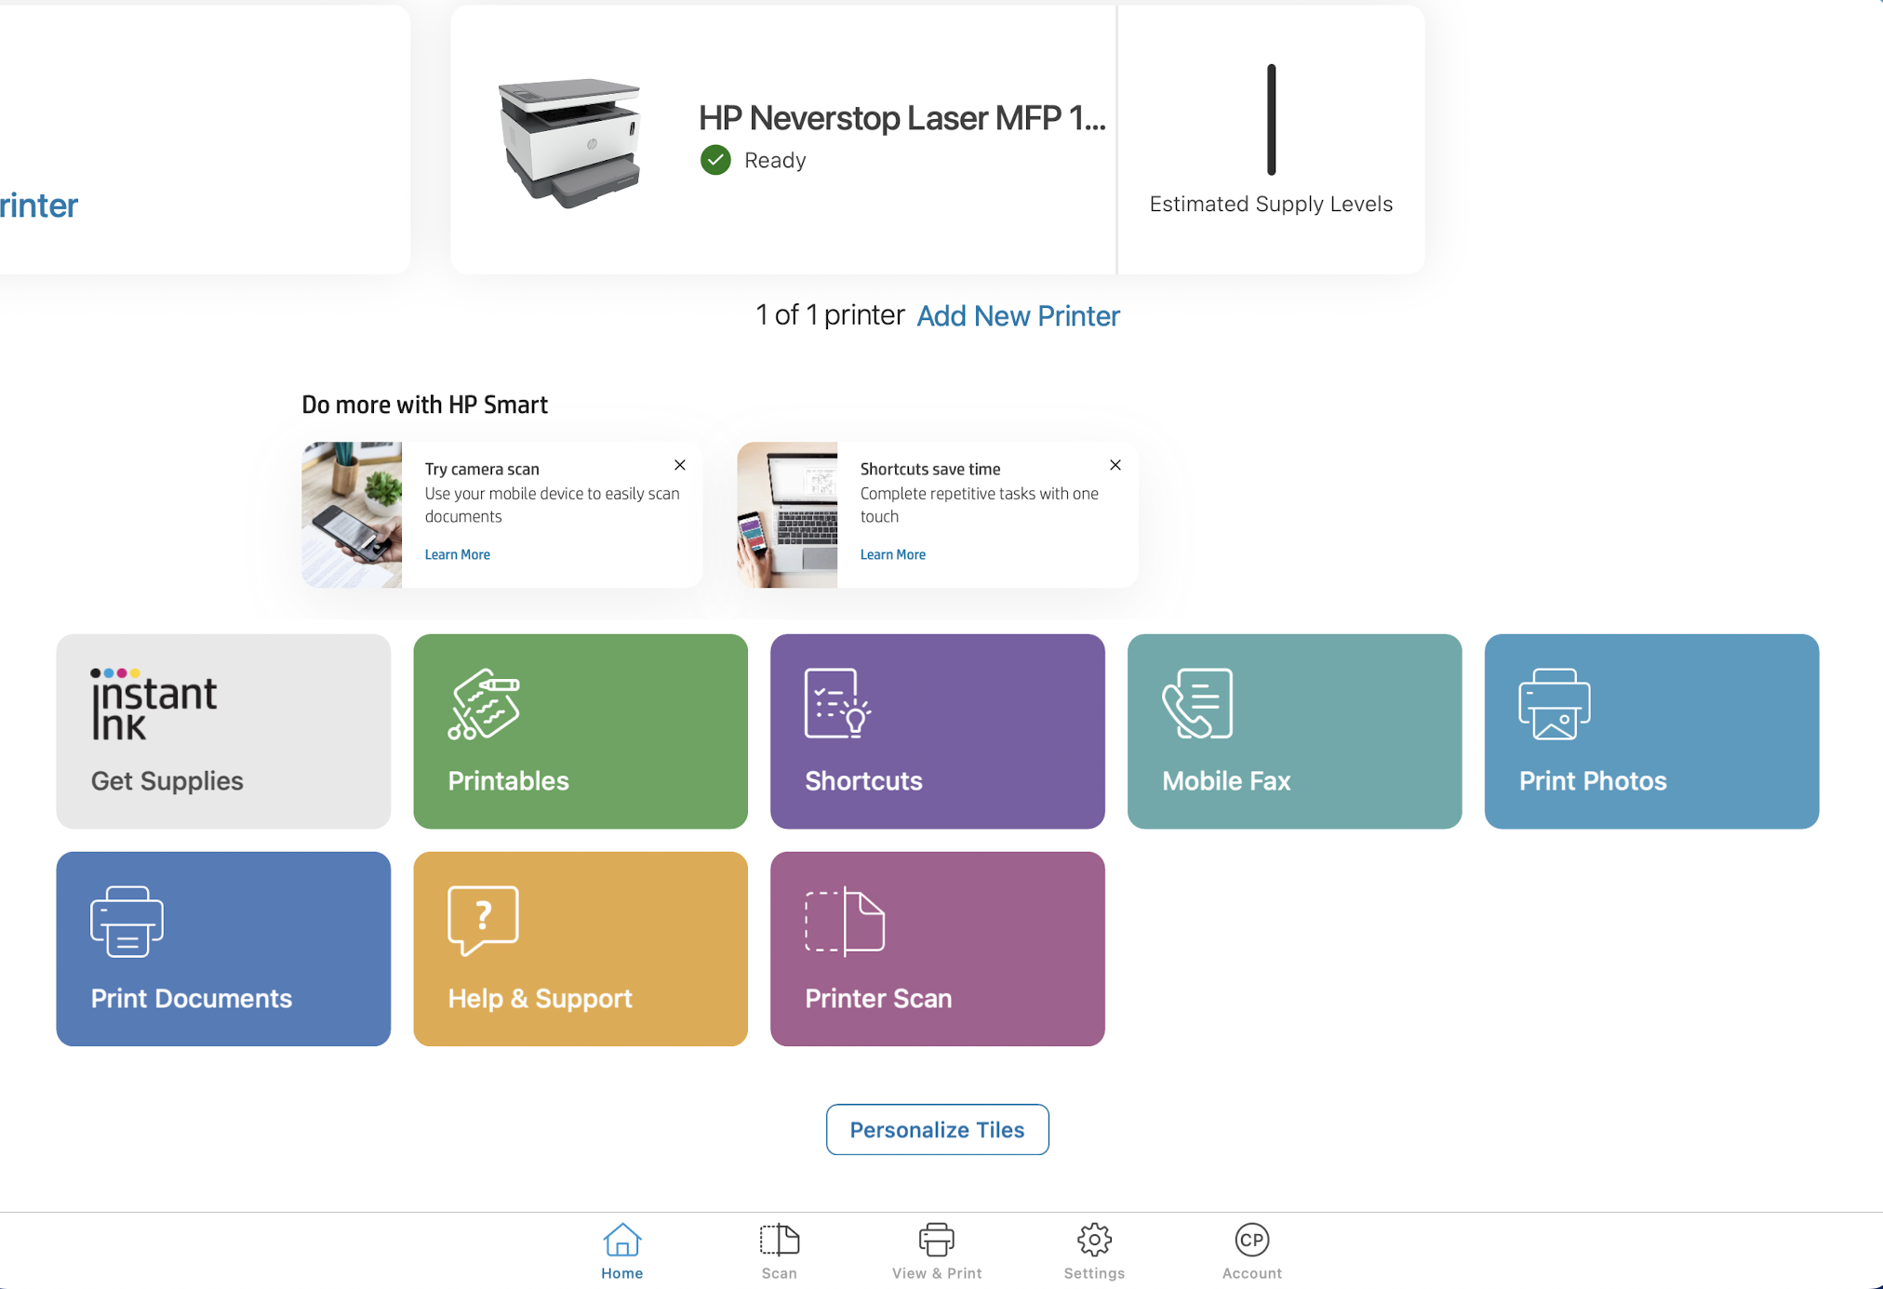1883x1289 pixels.
Task: View Estimated Supply Levels bar
Action: 1271,121
